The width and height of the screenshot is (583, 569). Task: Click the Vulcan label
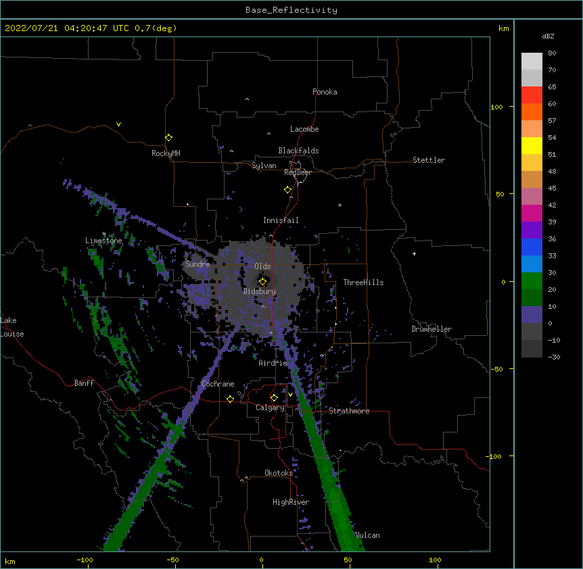(367, 535)
